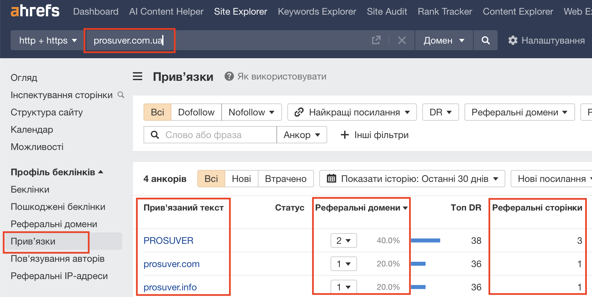Open Keywords Explorer
This screenshot has width=592, height=297.
tap(317, 11)
